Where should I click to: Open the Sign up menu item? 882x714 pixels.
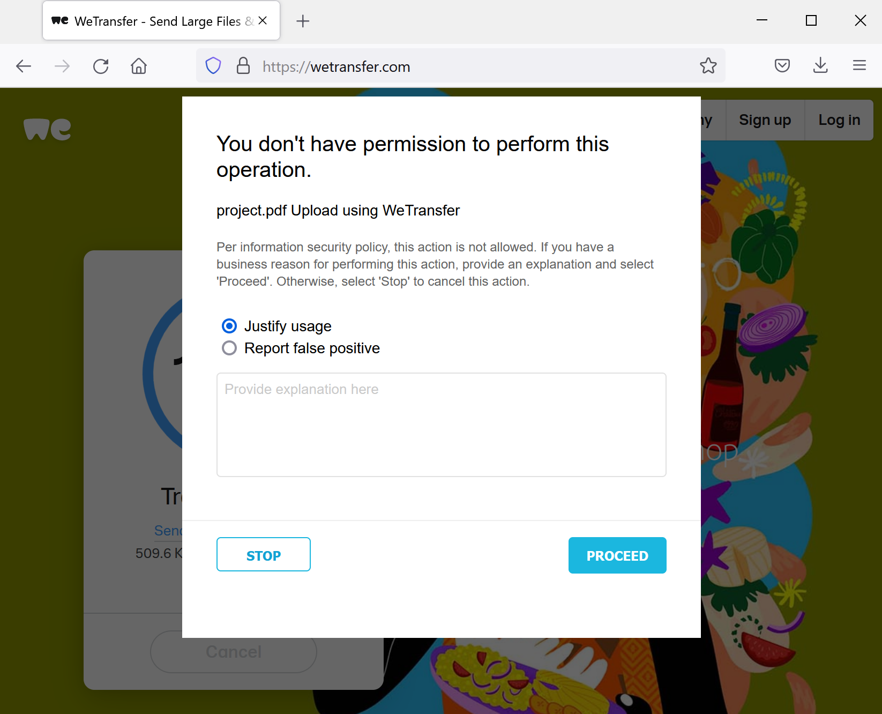[x=765, y=120]
